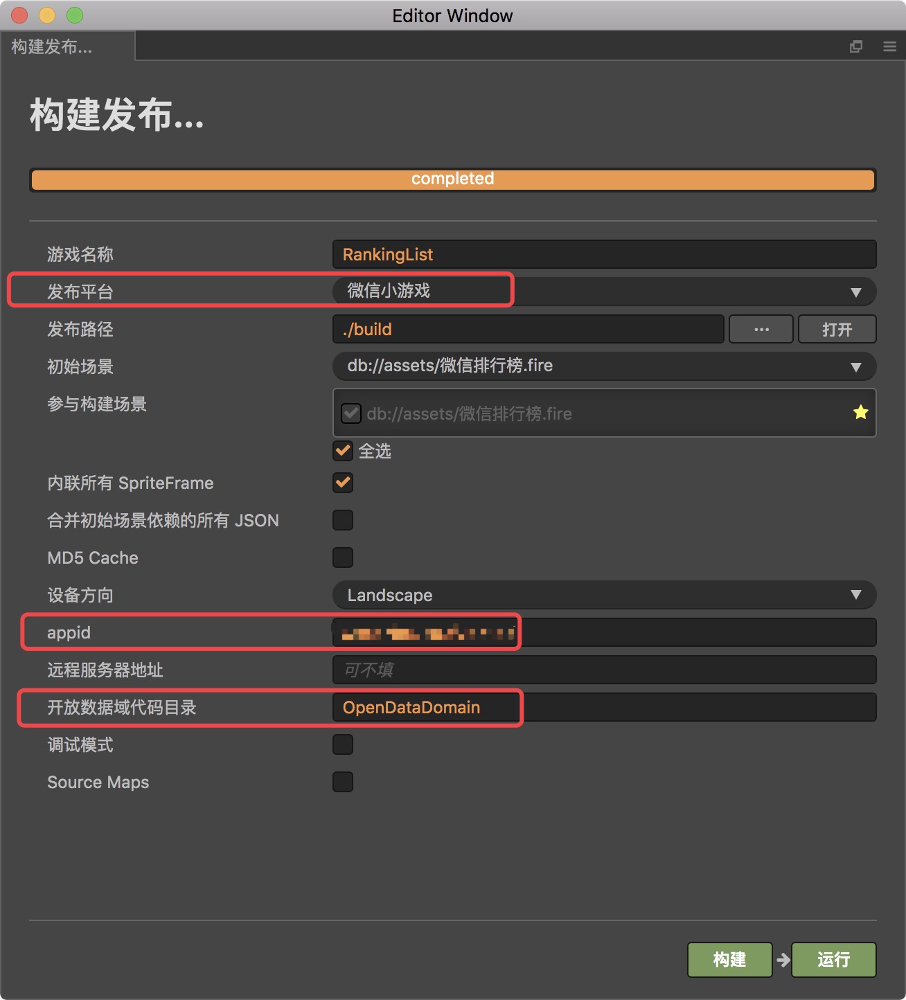The width and height of the screenshot is (906, 1000).
Task: Click the ellipsis browse path button
Action: [761, 329]
